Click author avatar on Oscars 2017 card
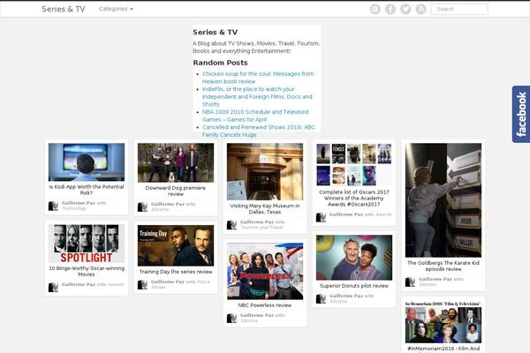530x353 pixels. click(321, 217)
